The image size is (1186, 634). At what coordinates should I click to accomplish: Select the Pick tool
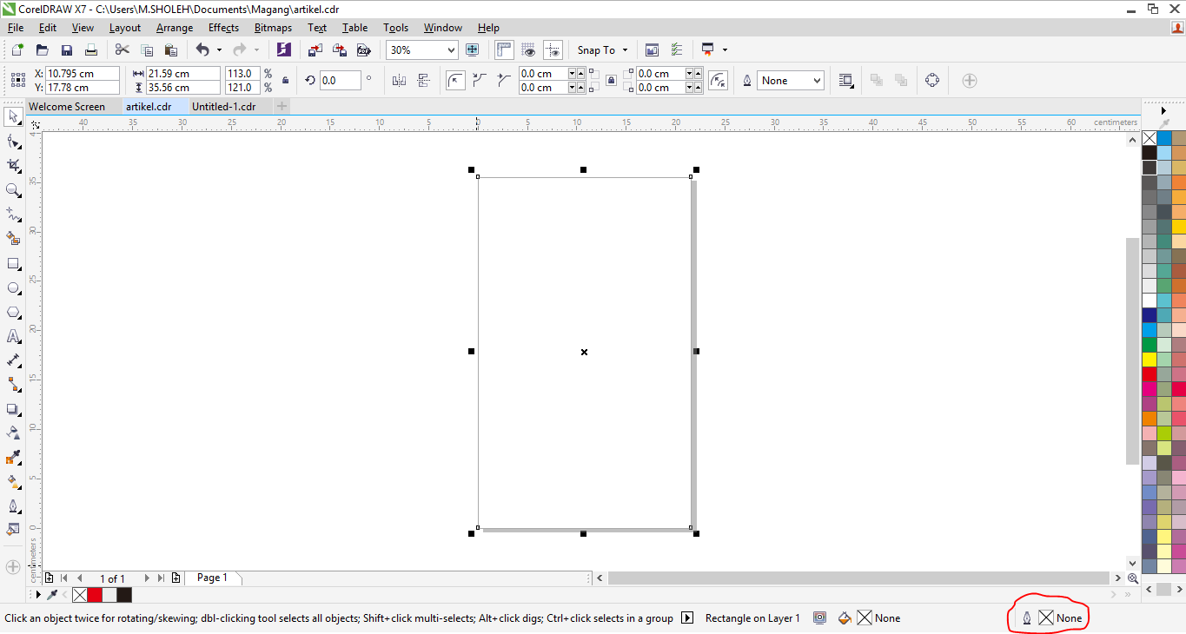click(13, 116)
